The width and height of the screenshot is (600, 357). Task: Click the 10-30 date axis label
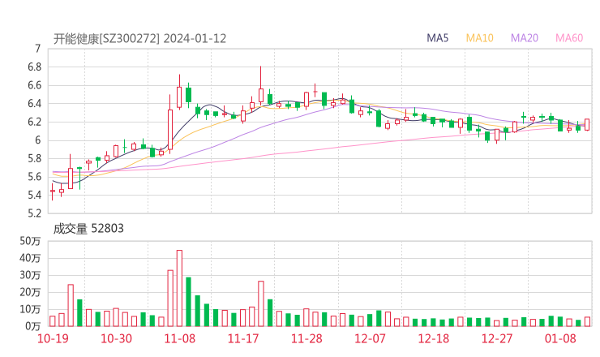click(x=116, y=338)
